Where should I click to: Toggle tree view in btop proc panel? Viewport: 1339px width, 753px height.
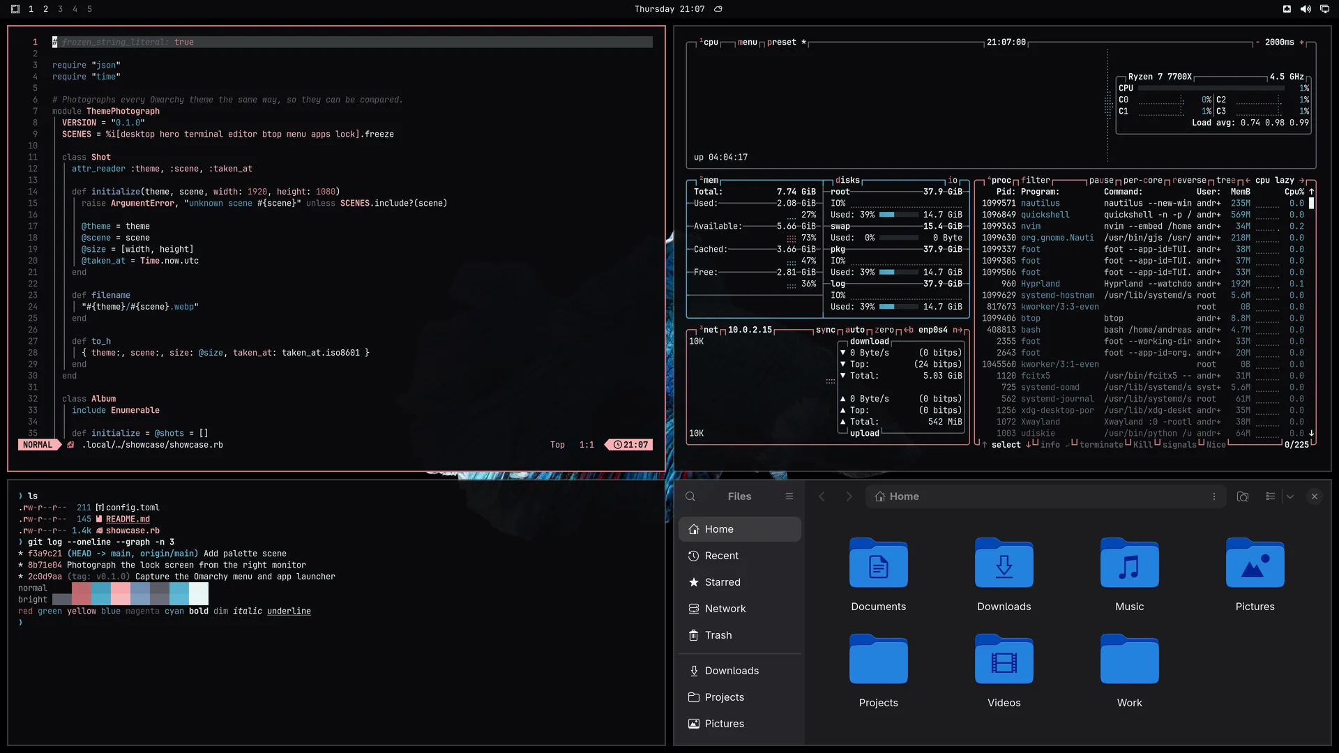click(1226, 180)
